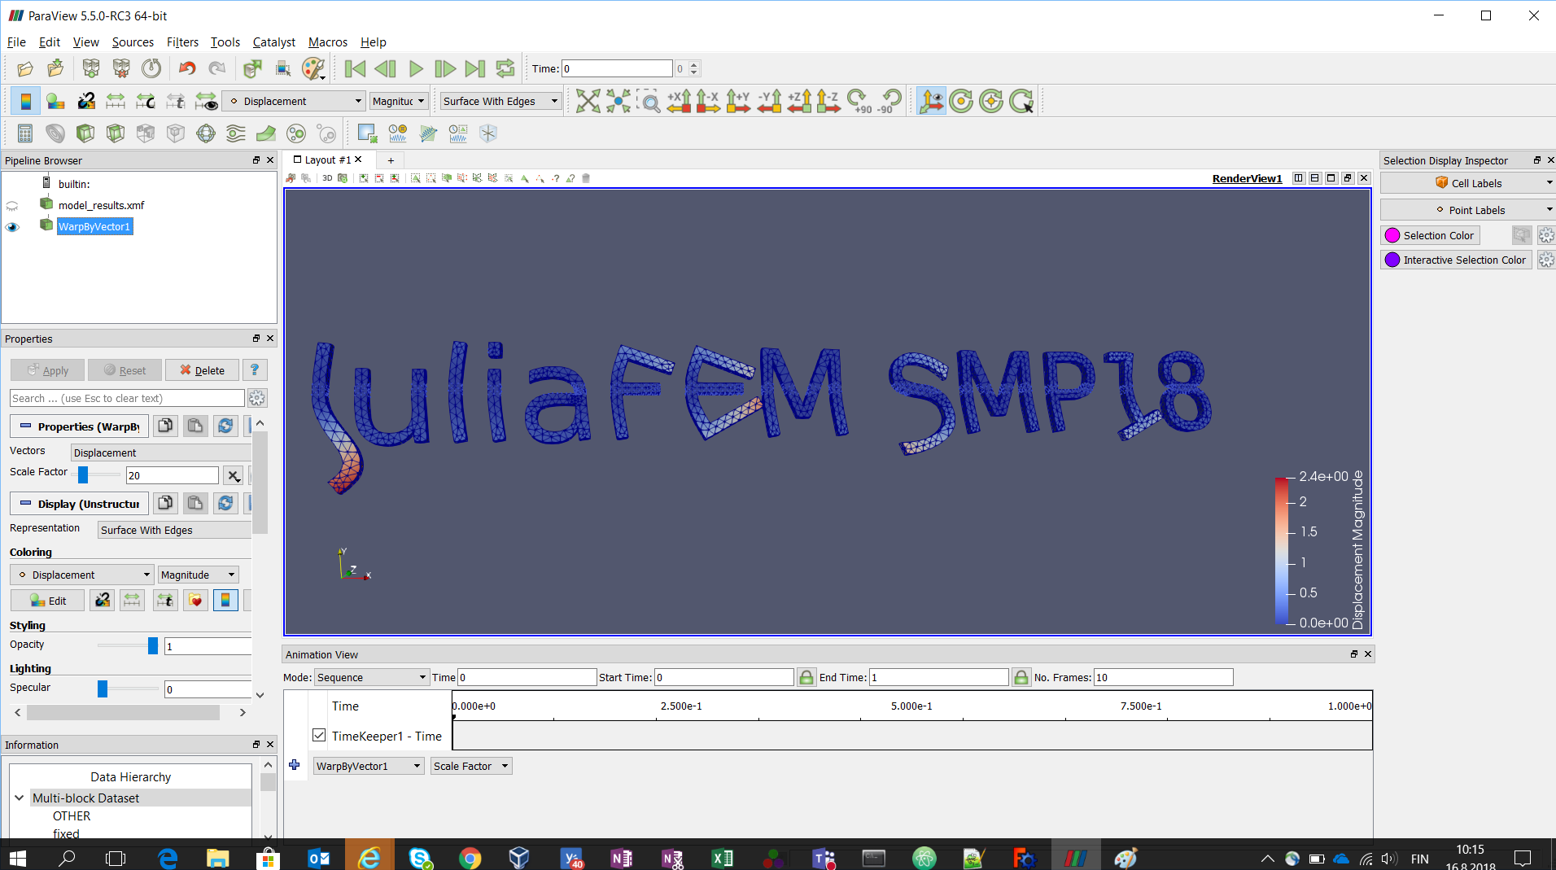This screenshot has width=1556, height=870.
Task: Toggle the animation Loop button
Action: coord(505,69)
